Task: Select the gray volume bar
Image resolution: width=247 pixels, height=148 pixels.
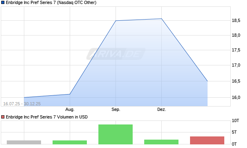Action: (24, 142)
